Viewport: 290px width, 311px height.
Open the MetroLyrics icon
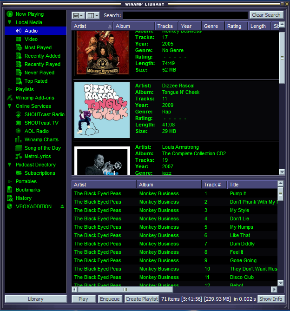coord(19,156)
